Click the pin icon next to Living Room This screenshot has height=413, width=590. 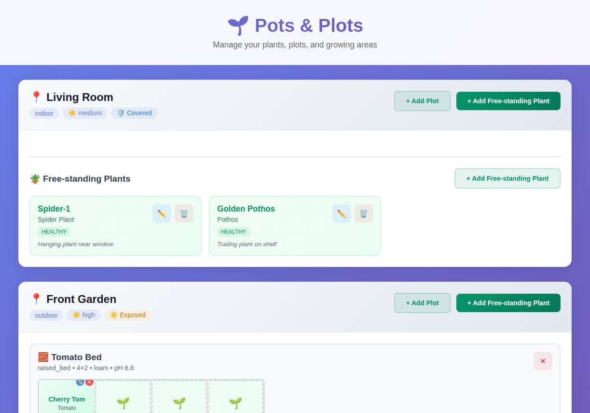pos(36,96)
